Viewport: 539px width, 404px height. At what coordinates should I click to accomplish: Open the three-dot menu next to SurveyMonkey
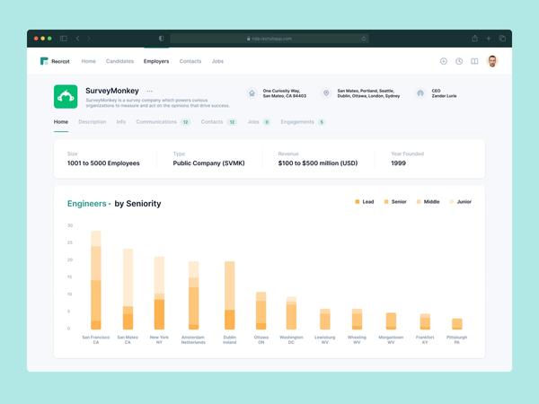pyautogui.click(x=149, y=91)
